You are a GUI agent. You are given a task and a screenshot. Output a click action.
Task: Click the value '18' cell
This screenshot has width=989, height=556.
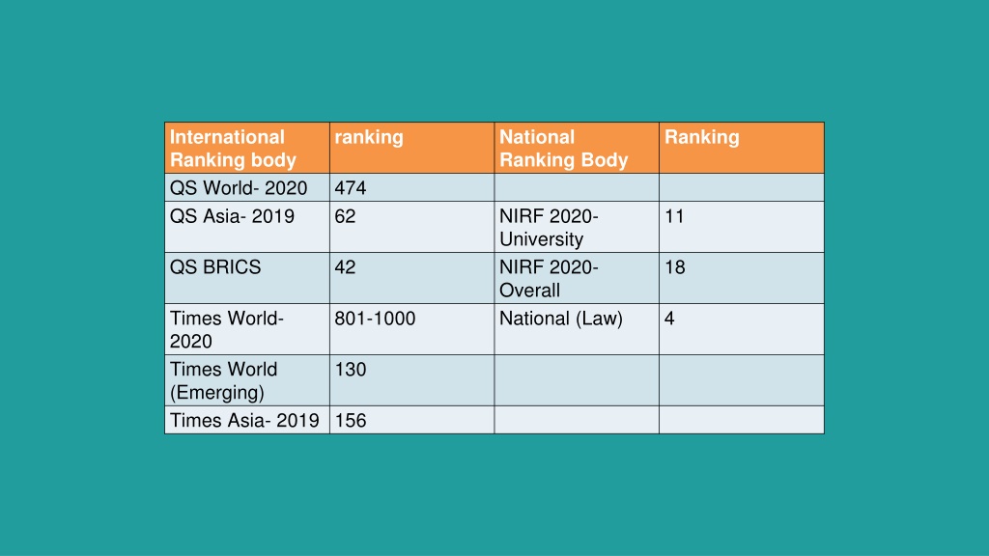click(x=742, y=279)
